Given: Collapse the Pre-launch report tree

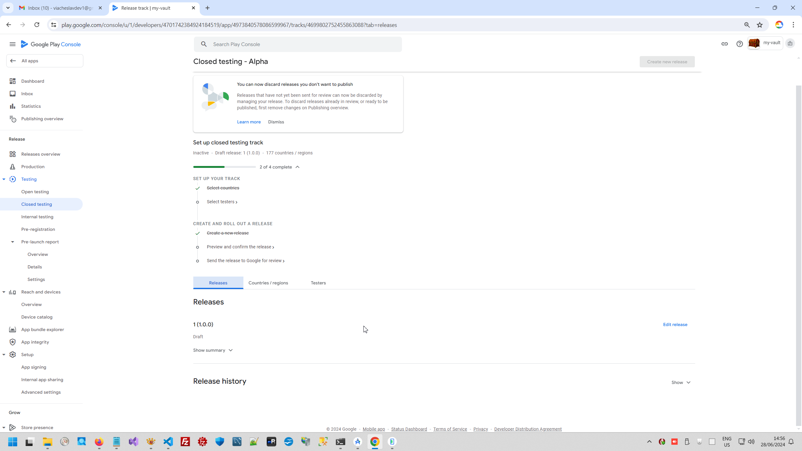Looking at the screenshot, I should (13, 242).
